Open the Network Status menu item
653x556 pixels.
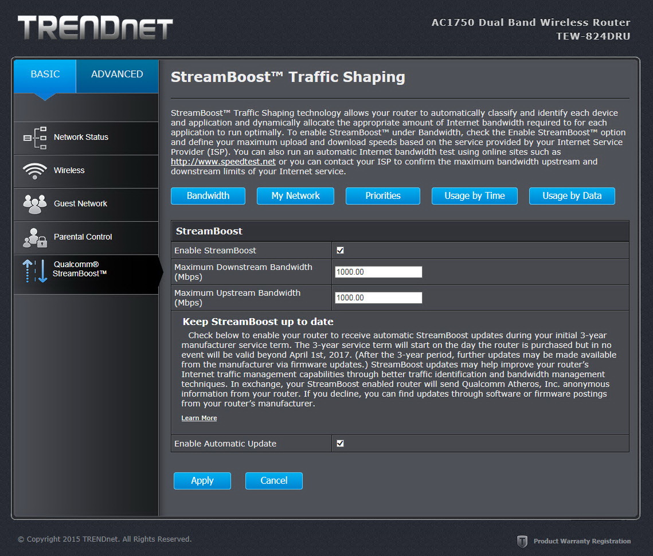(86, 138)
